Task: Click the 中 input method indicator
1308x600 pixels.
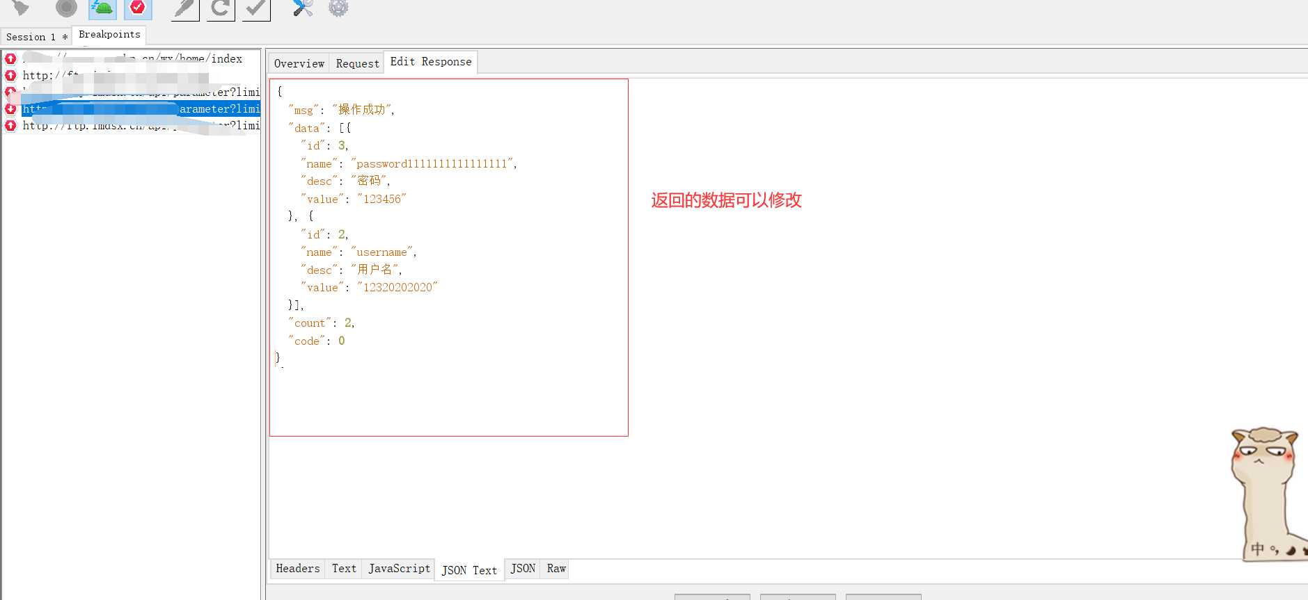Action: coord(1257,549)
